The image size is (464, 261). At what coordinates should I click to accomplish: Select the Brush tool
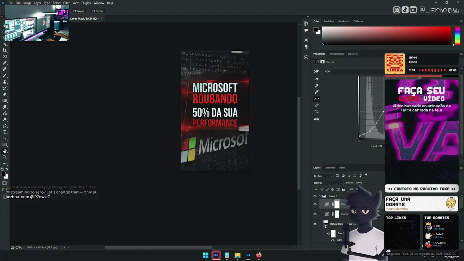[5, 75]
